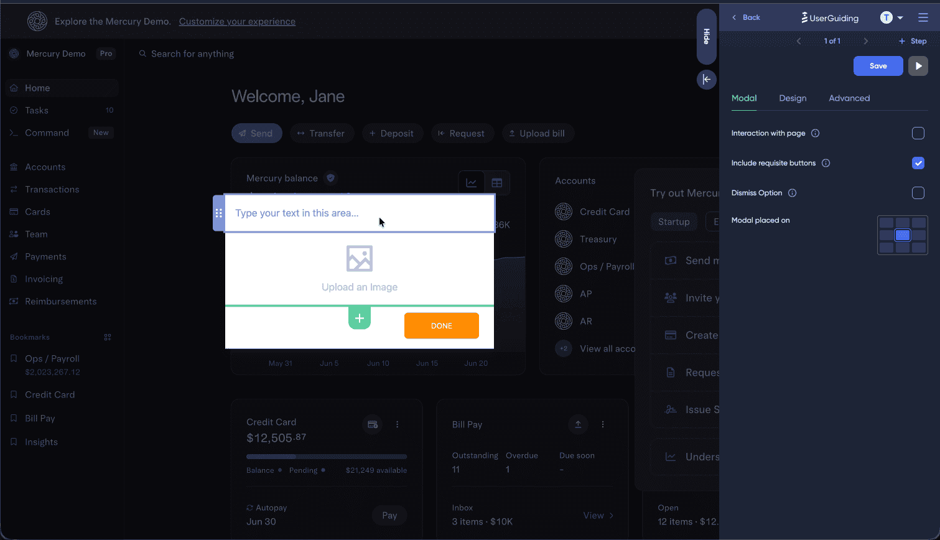Open the Insights bookmark
940x540 pixels.
click(x=41, y=442)
